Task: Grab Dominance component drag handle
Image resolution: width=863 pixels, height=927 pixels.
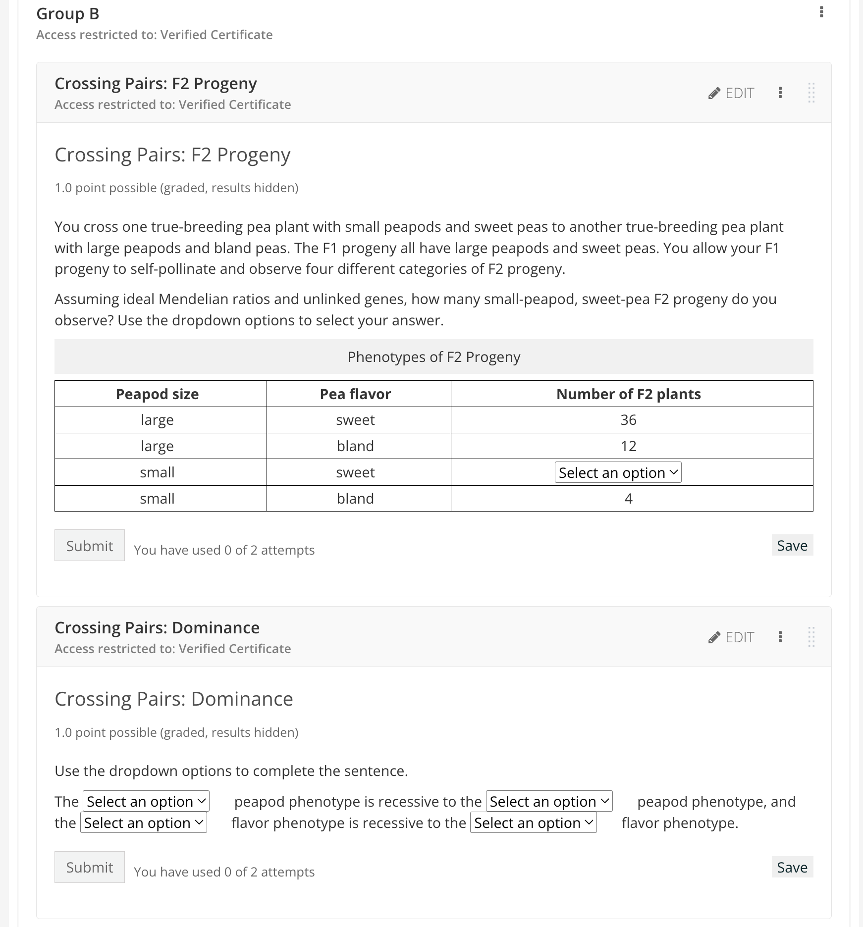Action: coord(811,637)
